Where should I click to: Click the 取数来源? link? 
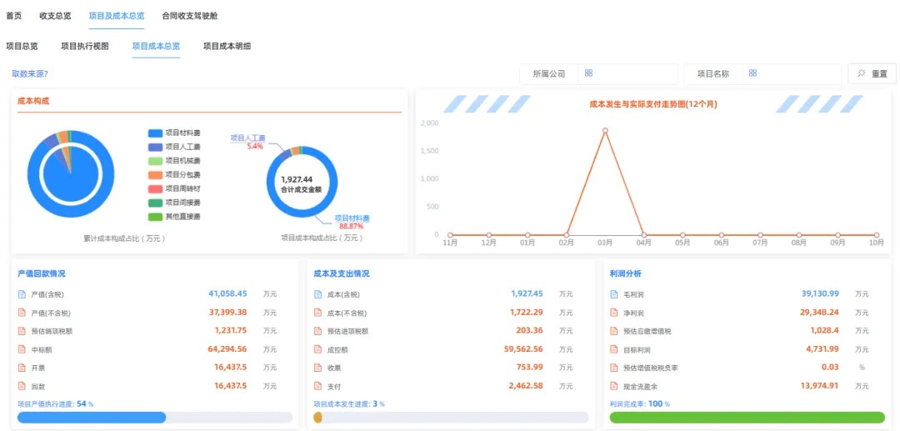point(30,73)
